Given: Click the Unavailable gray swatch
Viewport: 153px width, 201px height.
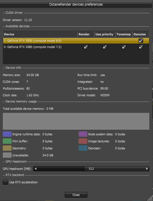Looking at the screenshot, I should [x=7, y=155].
